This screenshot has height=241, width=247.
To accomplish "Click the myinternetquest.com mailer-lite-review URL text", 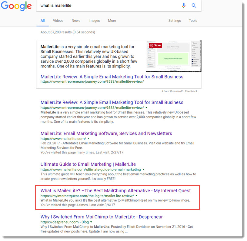I will [x=87, y=196].
